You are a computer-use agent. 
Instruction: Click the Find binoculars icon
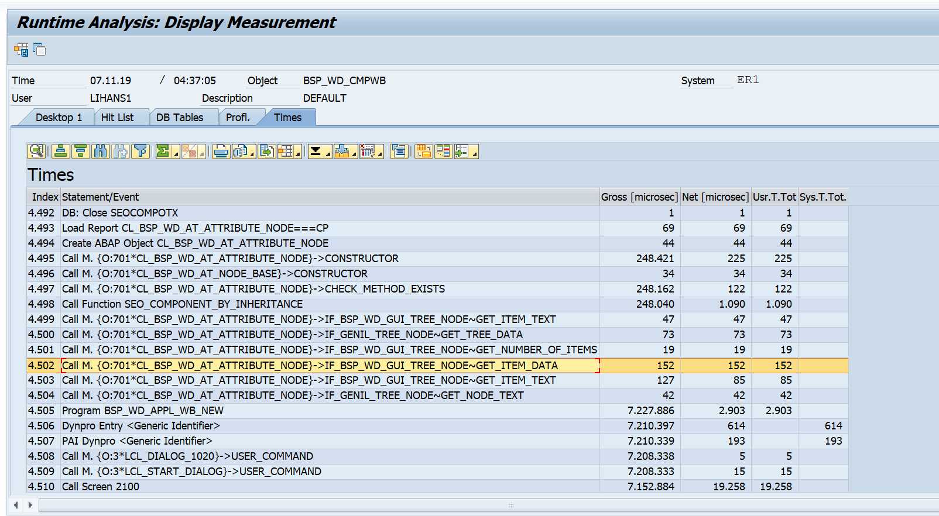[x=101, y=152]
